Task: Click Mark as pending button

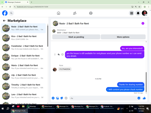Action: [76, 37]
